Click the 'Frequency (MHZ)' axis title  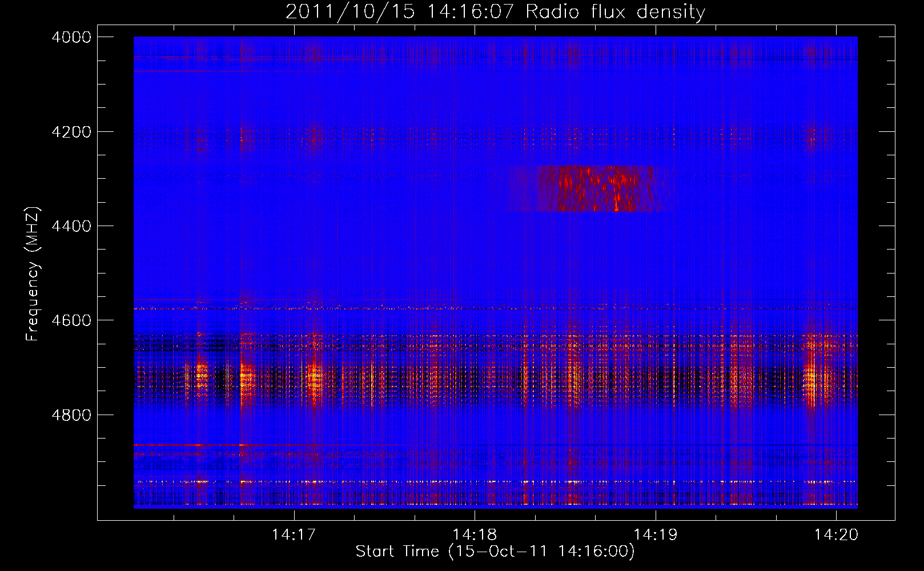pos(33,274)
